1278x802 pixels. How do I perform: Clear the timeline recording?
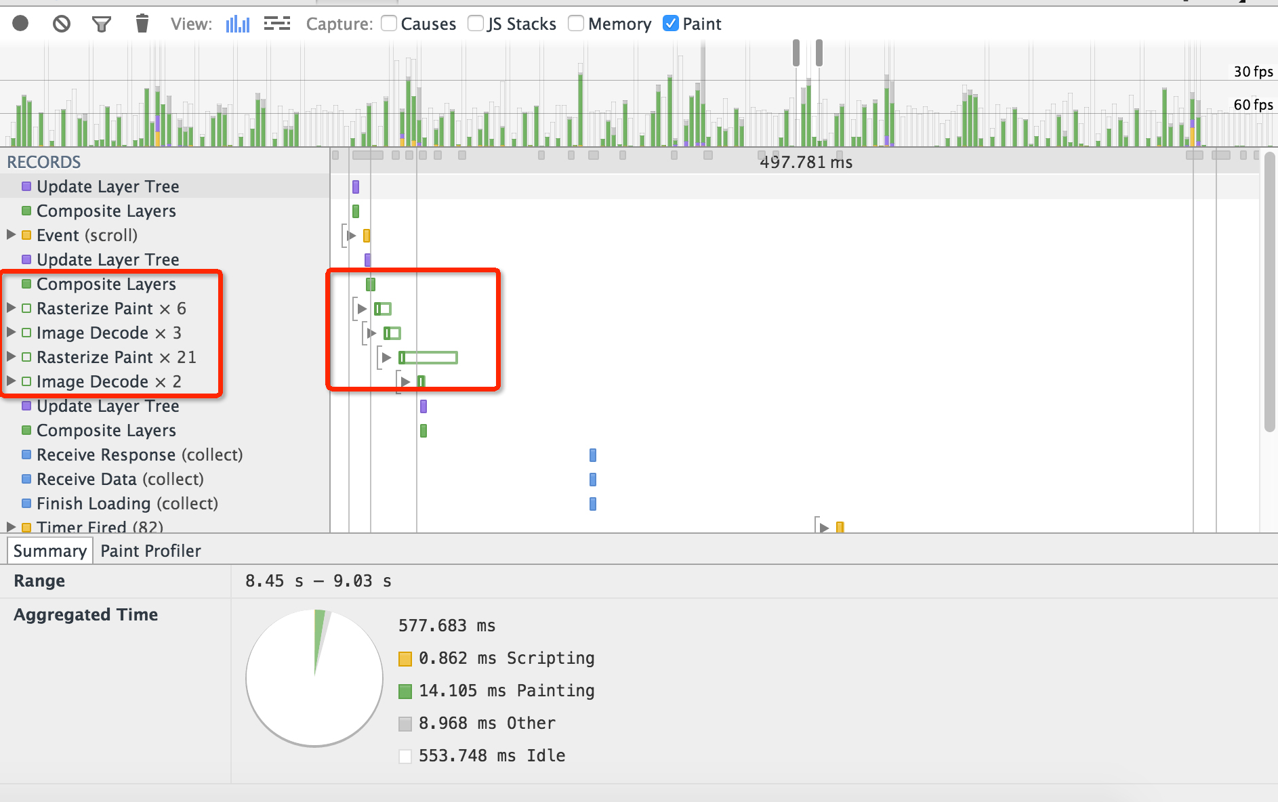pos(62,24)
